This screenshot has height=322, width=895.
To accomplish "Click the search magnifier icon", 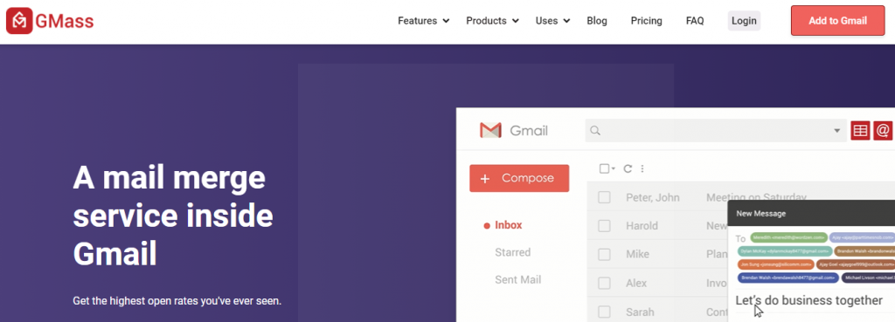I will (x=594, y=131).
